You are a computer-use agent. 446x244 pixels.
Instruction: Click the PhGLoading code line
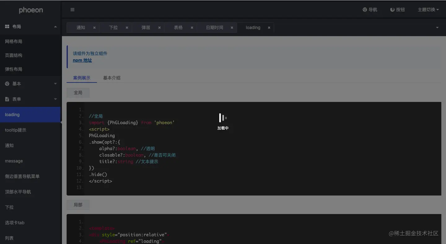coord(102,136)
